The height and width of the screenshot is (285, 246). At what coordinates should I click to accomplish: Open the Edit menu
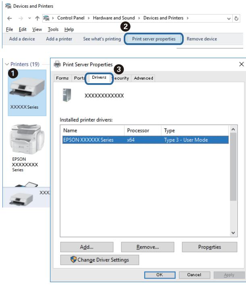tap(23, 29)
